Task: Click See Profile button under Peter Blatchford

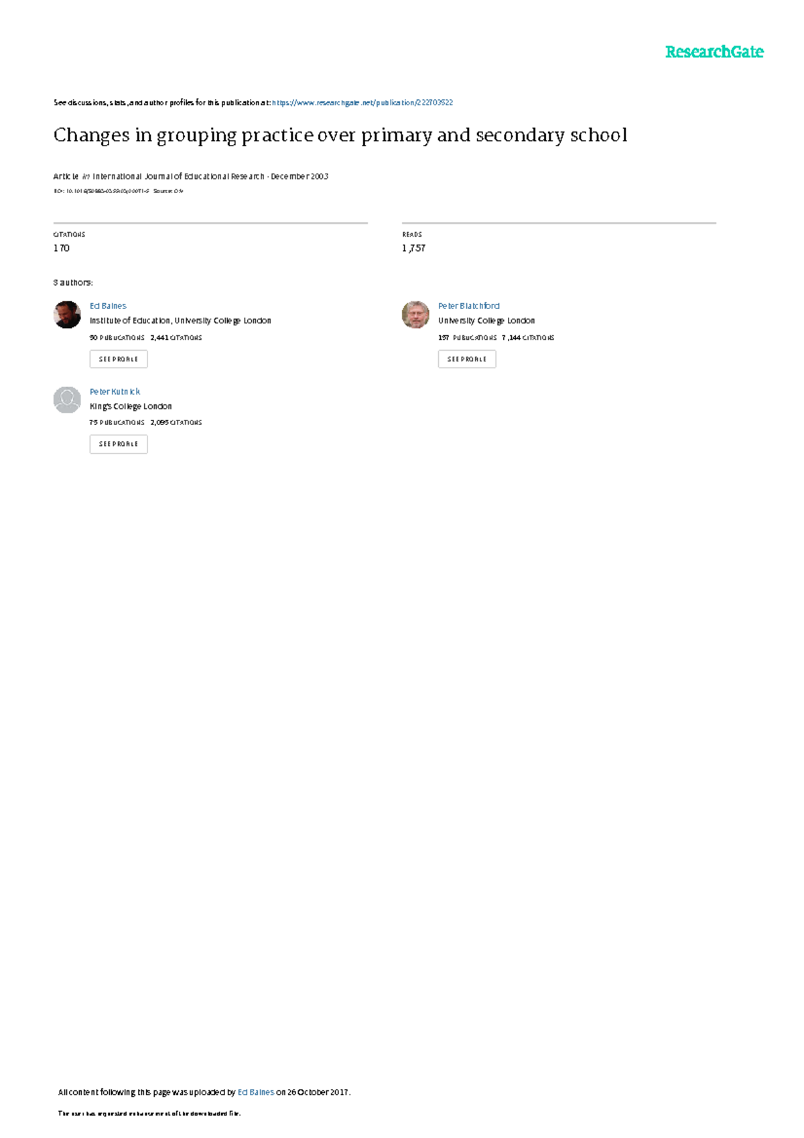Action: 467,359
